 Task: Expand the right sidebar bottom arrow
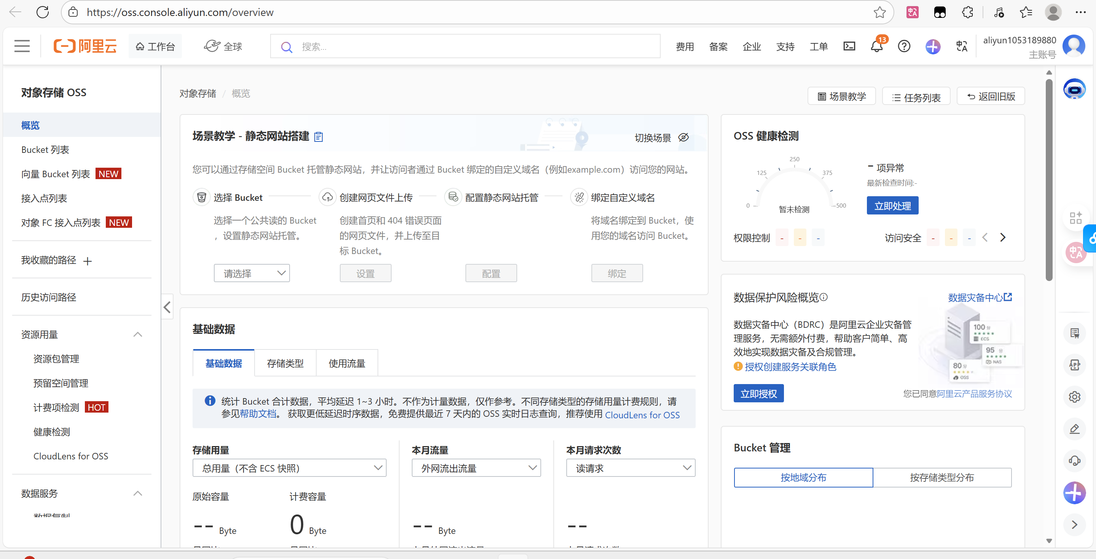[1075, 524]
